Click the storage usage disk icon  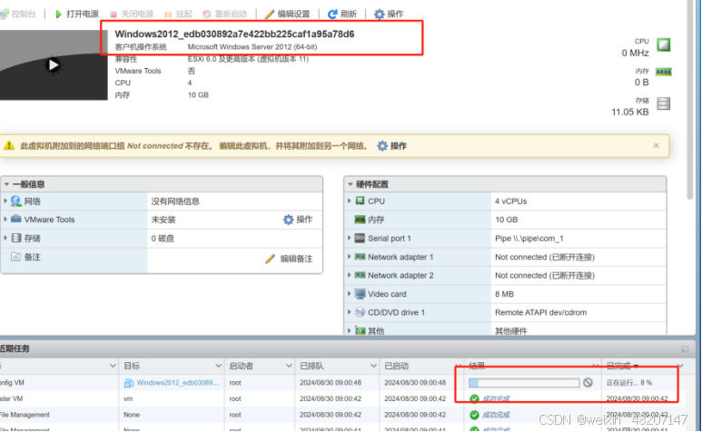[664, 103]
